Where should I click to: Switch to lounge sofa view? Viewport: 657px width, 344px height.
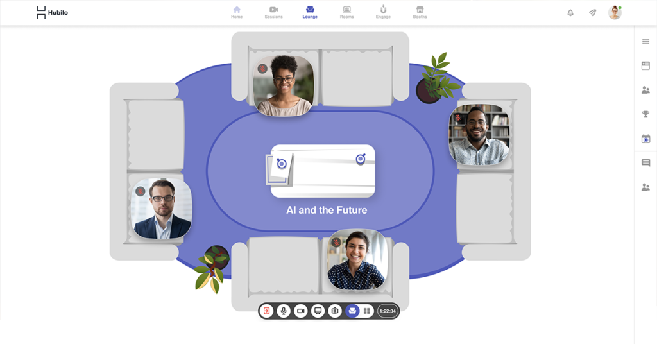352,311
